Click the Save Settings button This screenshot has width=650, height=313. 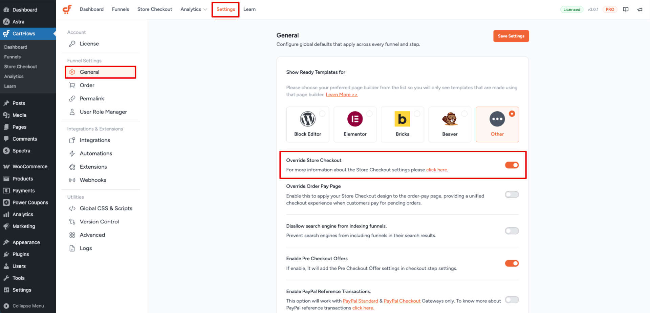click(x=511, y=36)
